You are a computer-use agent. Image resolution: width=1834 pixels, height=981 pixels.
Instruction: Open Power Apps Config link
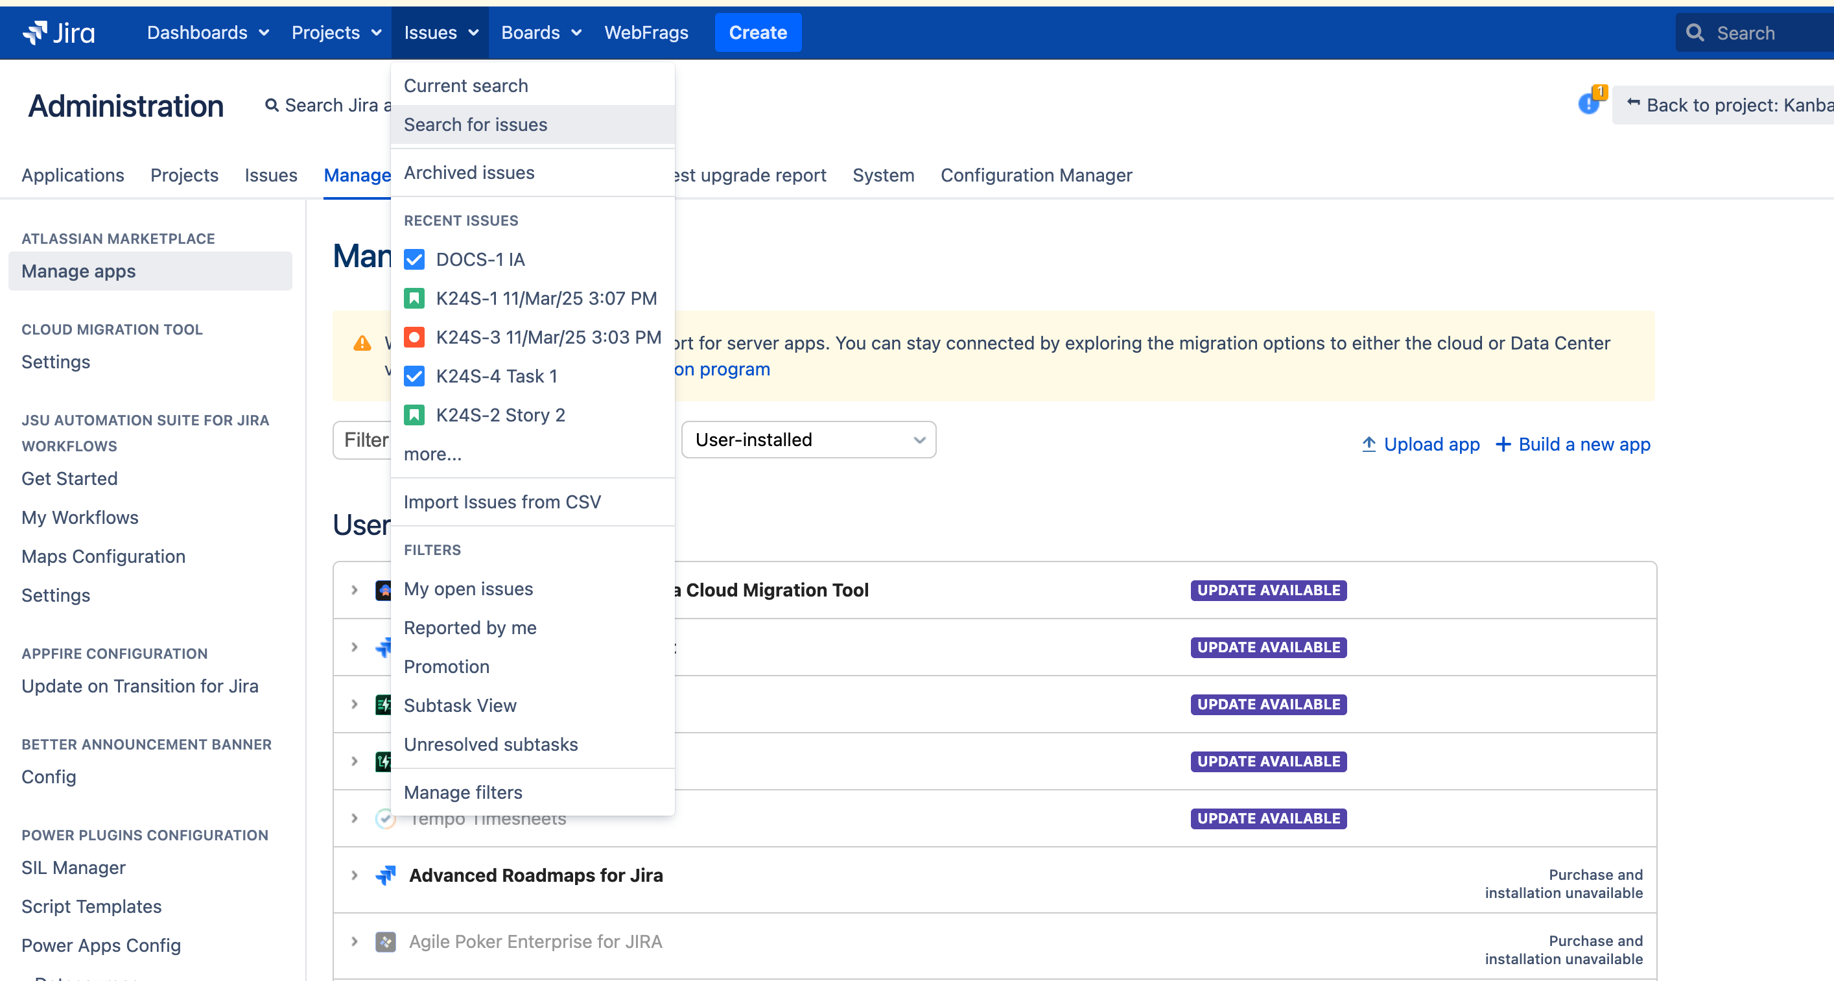[x=101, y=945]
